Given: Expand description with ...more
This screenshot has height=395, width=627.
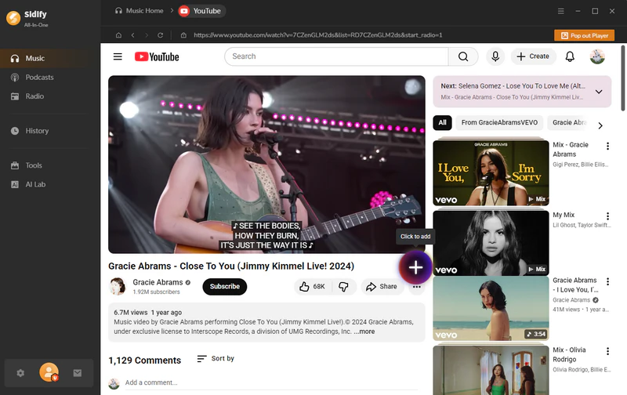Looking at the screenshot, I should click(x=364, y=332).
